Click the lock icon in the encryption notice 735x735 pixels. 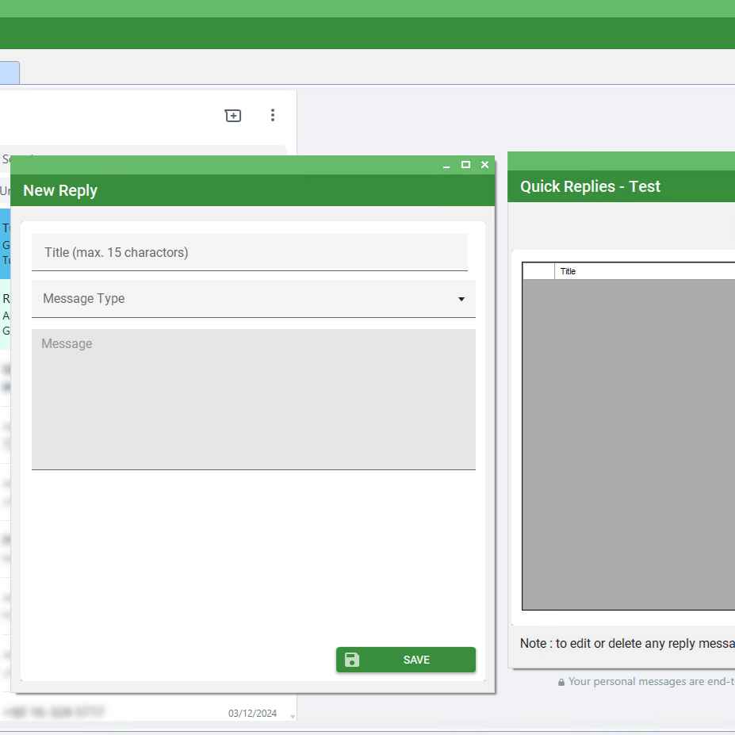pos(561,681)
